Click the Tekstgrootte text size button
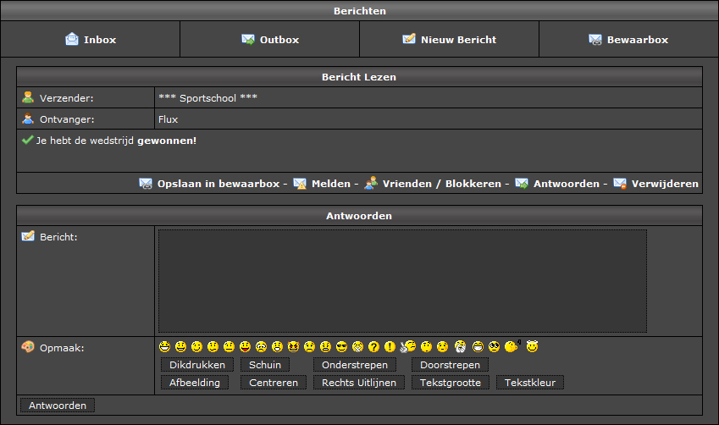Viewport: 719px width, 425px height. pos(450,383)
